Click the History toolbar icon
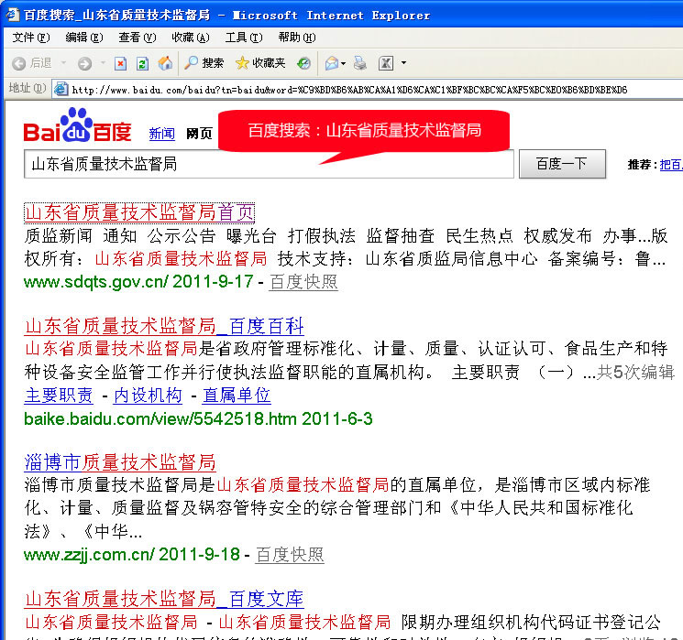This screenshot has width=683, height=640. click(x=303, y=63)
